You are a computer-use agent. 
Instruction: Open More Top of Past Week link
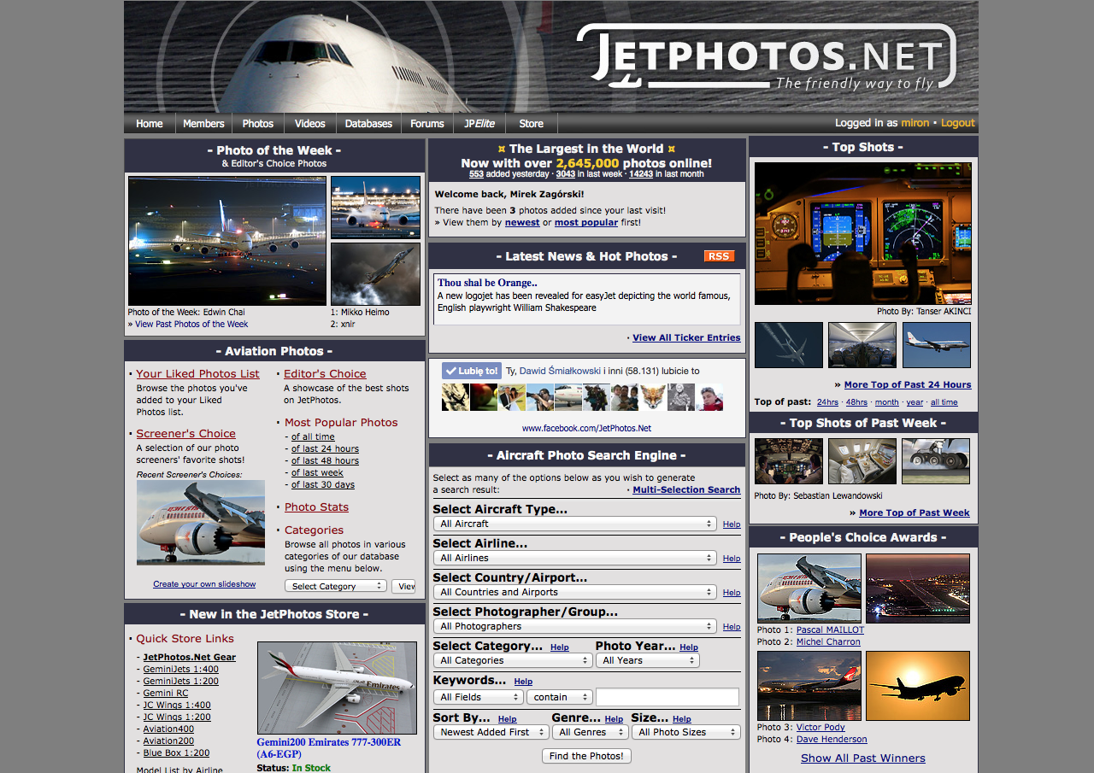[x=915, y=512]
